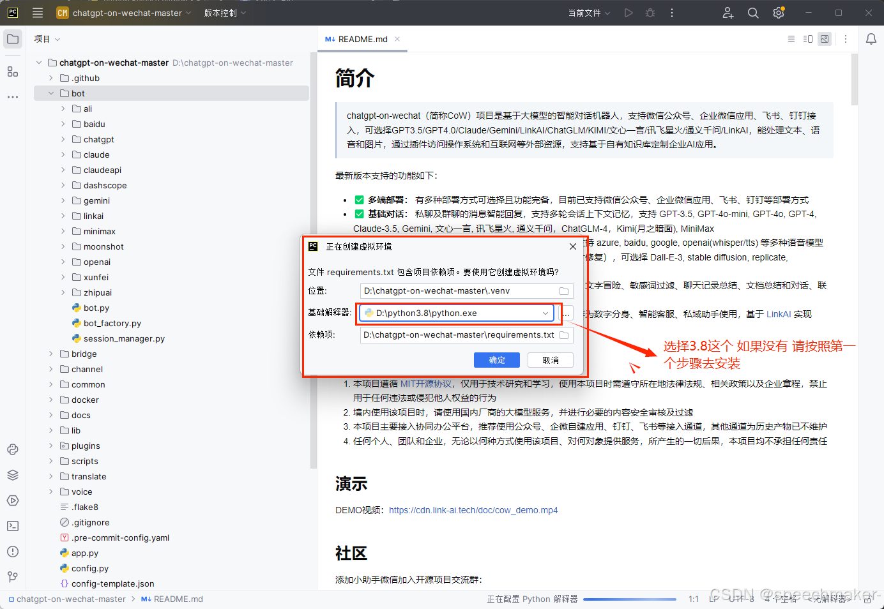Open the Structure tool window
The height and width of the screenshot is (609, 884).
coord(13,71)
